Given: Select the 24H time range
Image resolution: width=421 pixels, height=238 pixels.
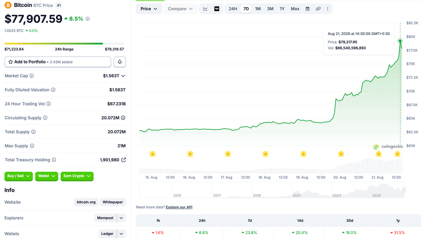Looking at the screenshot, I should pos(233,9).
